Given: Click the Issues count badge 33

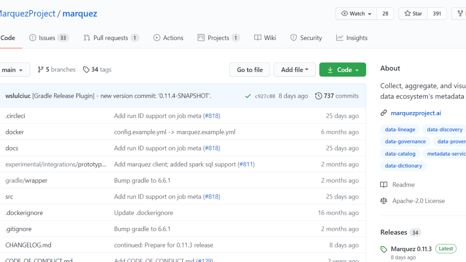Looking at the screenshot, I should click(63, 38).
